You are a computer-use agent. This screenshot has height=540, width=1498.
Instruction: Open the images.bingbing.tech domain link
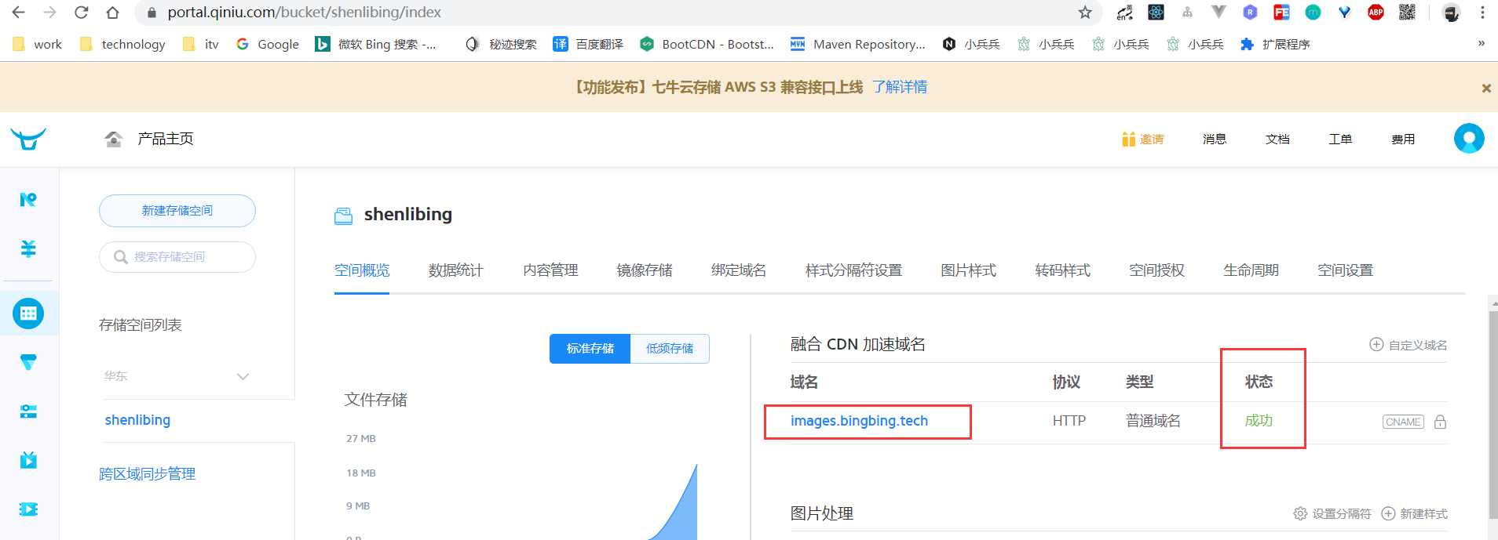tap(859, 421)
